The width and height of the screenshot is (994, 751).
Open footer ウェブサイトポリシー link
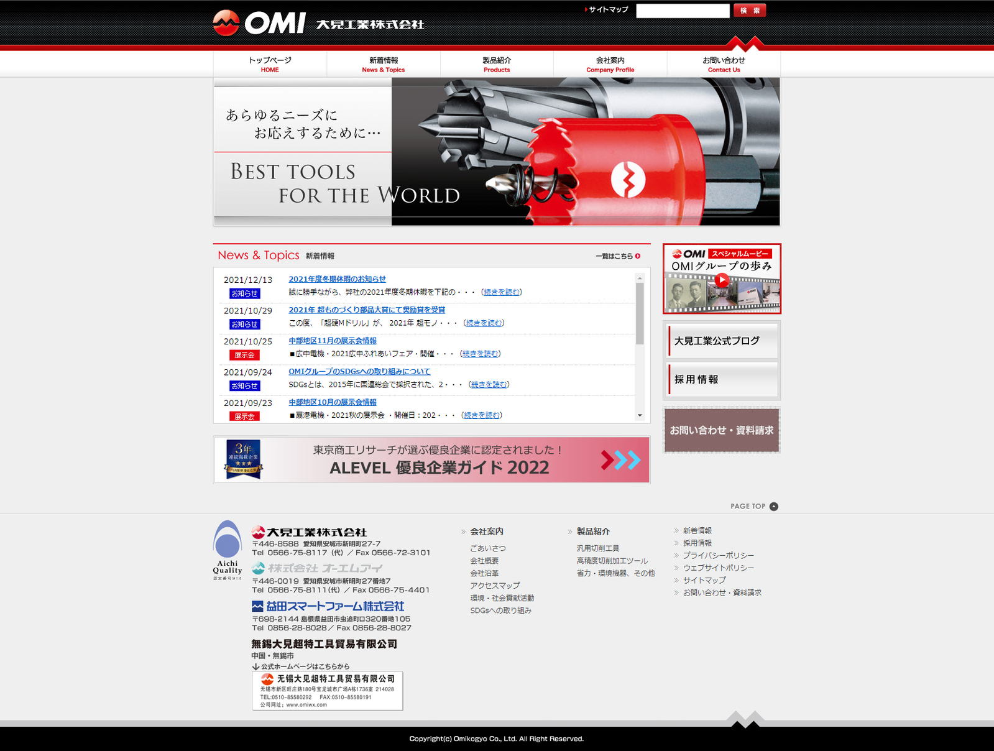tap(719, 568)
